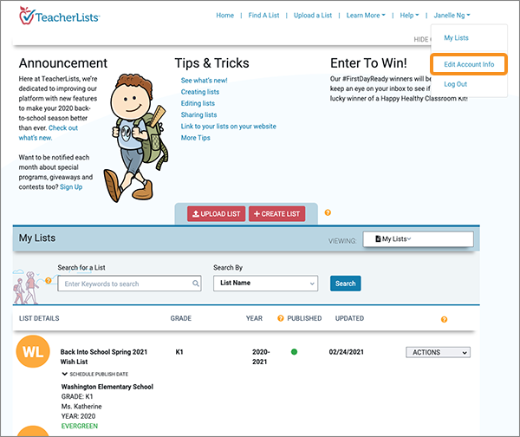Screen dimensions: 520x437
Task: Click the red Upload List button
Action: [x=216, y=214]
